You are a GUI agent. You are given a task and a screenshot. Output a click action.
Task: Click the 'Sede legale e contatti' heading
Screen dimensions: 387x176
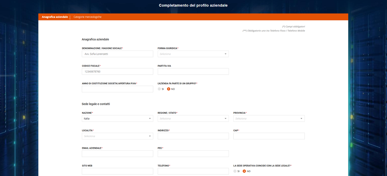(x=96, y=104)
